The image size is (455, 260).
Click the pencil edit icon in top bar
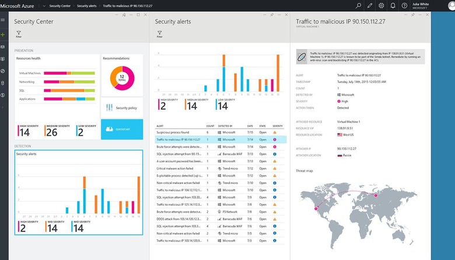(370, 5)
